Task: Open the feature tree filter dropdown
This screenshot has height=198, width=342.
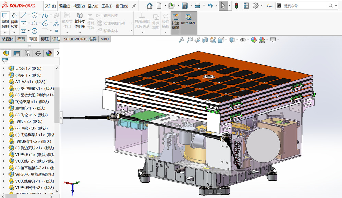Action: pos(6,62)
